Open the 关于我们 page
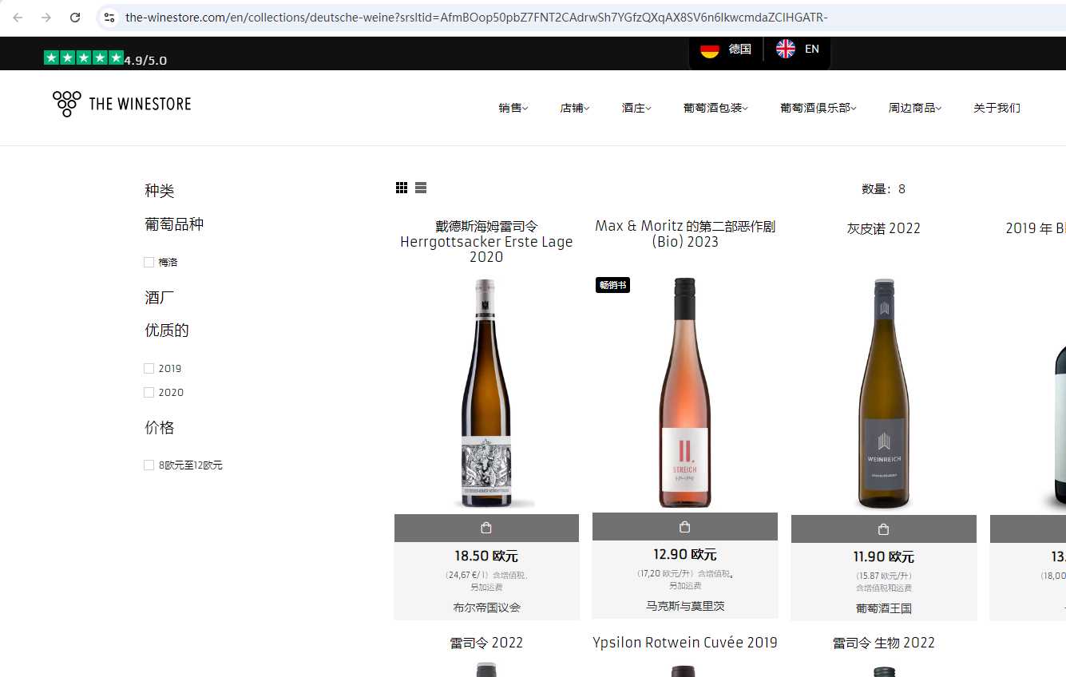 pyautogui.click(x=997, y=108)
